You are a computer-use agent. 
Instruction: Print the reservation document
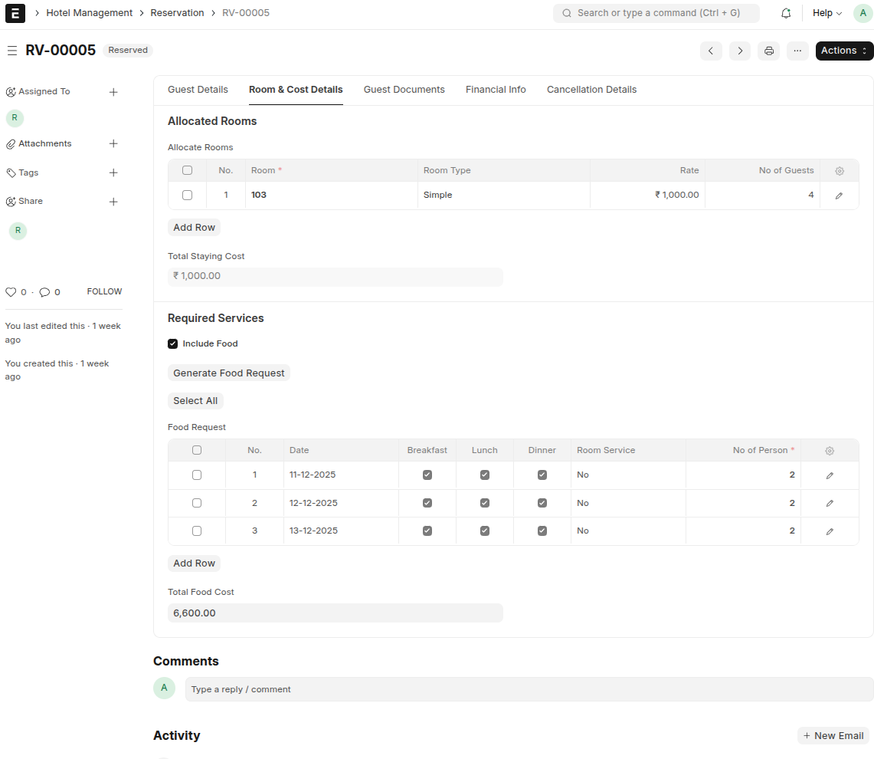(x=768, y=51)
